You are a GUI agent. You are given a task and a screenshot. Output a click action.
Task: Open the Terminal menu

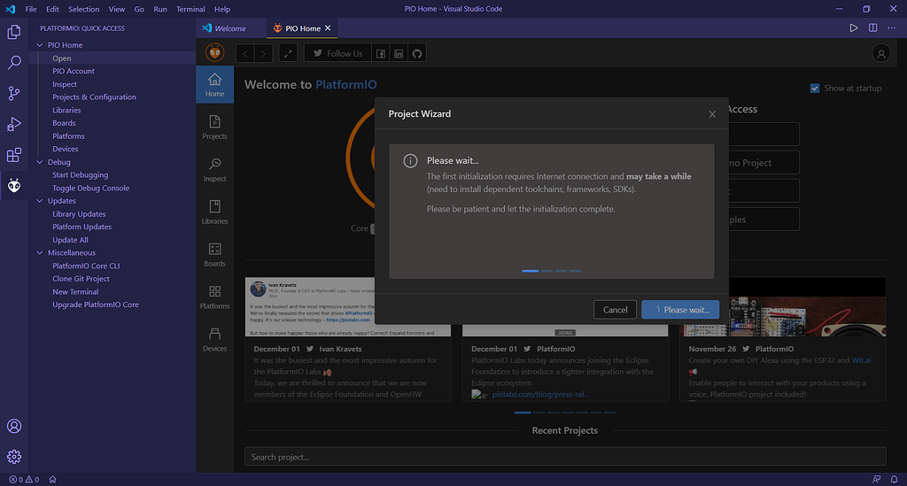(190, 9)
